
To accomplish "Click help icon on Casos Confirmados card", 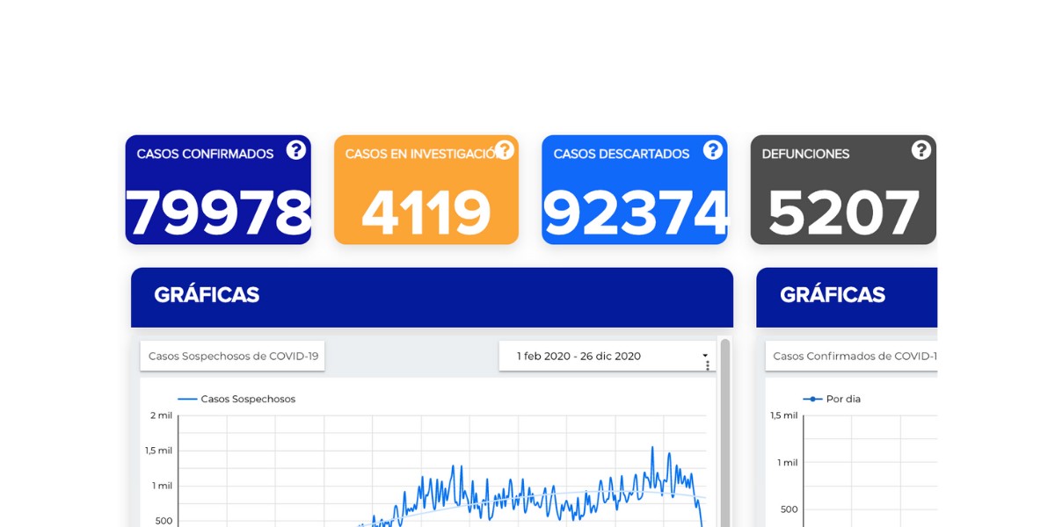I will (x=296, y=150).
